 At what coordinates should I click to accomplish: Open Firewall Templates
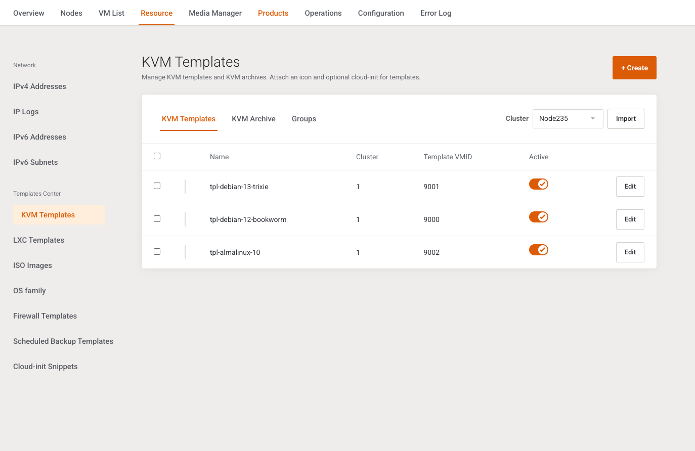45,316
